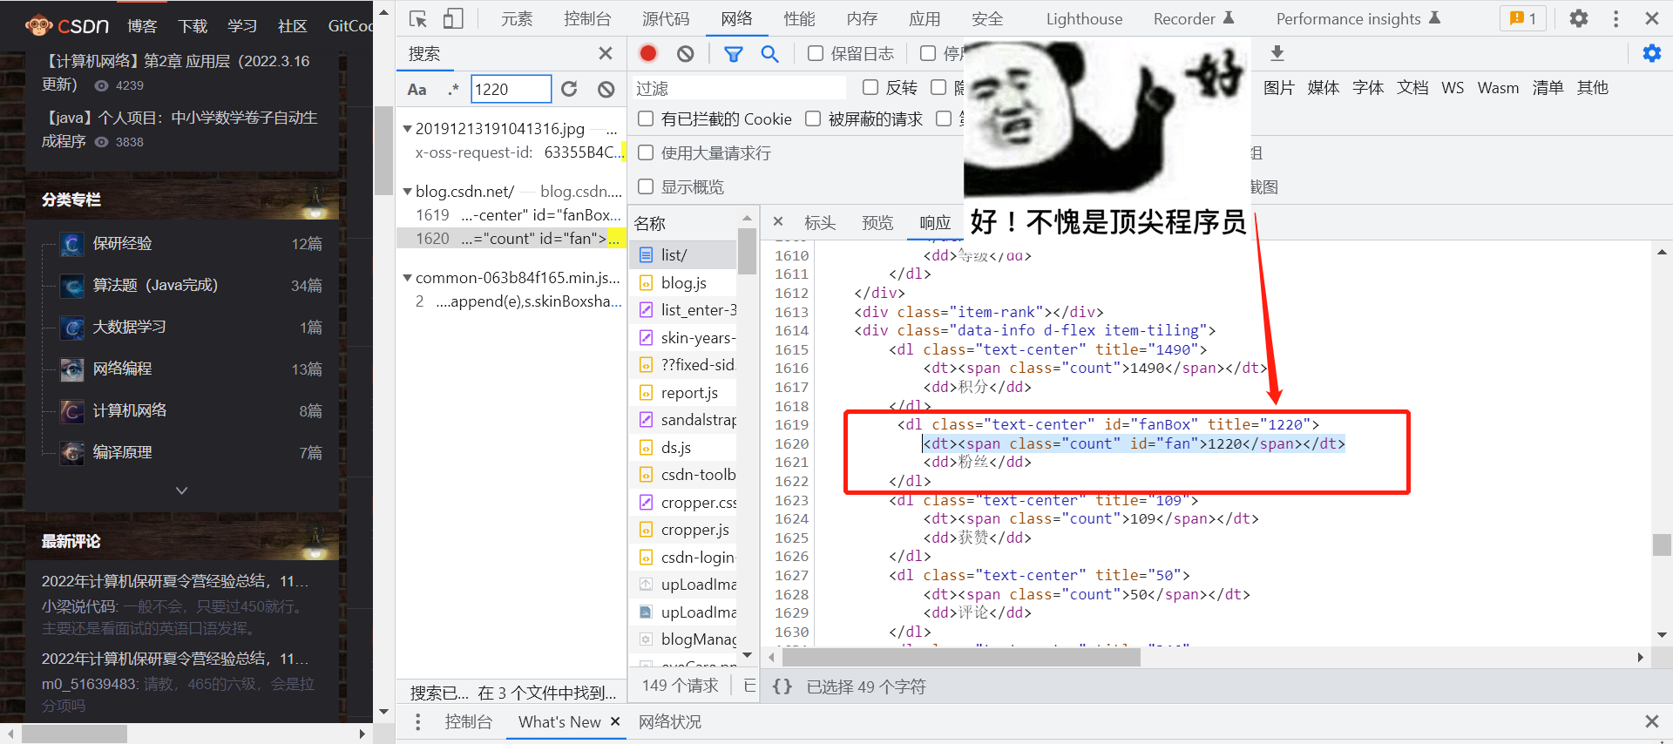This screenshot has height=744, width=1673.
Task: Click the CSDN logo
Action: tap(67, 25)
